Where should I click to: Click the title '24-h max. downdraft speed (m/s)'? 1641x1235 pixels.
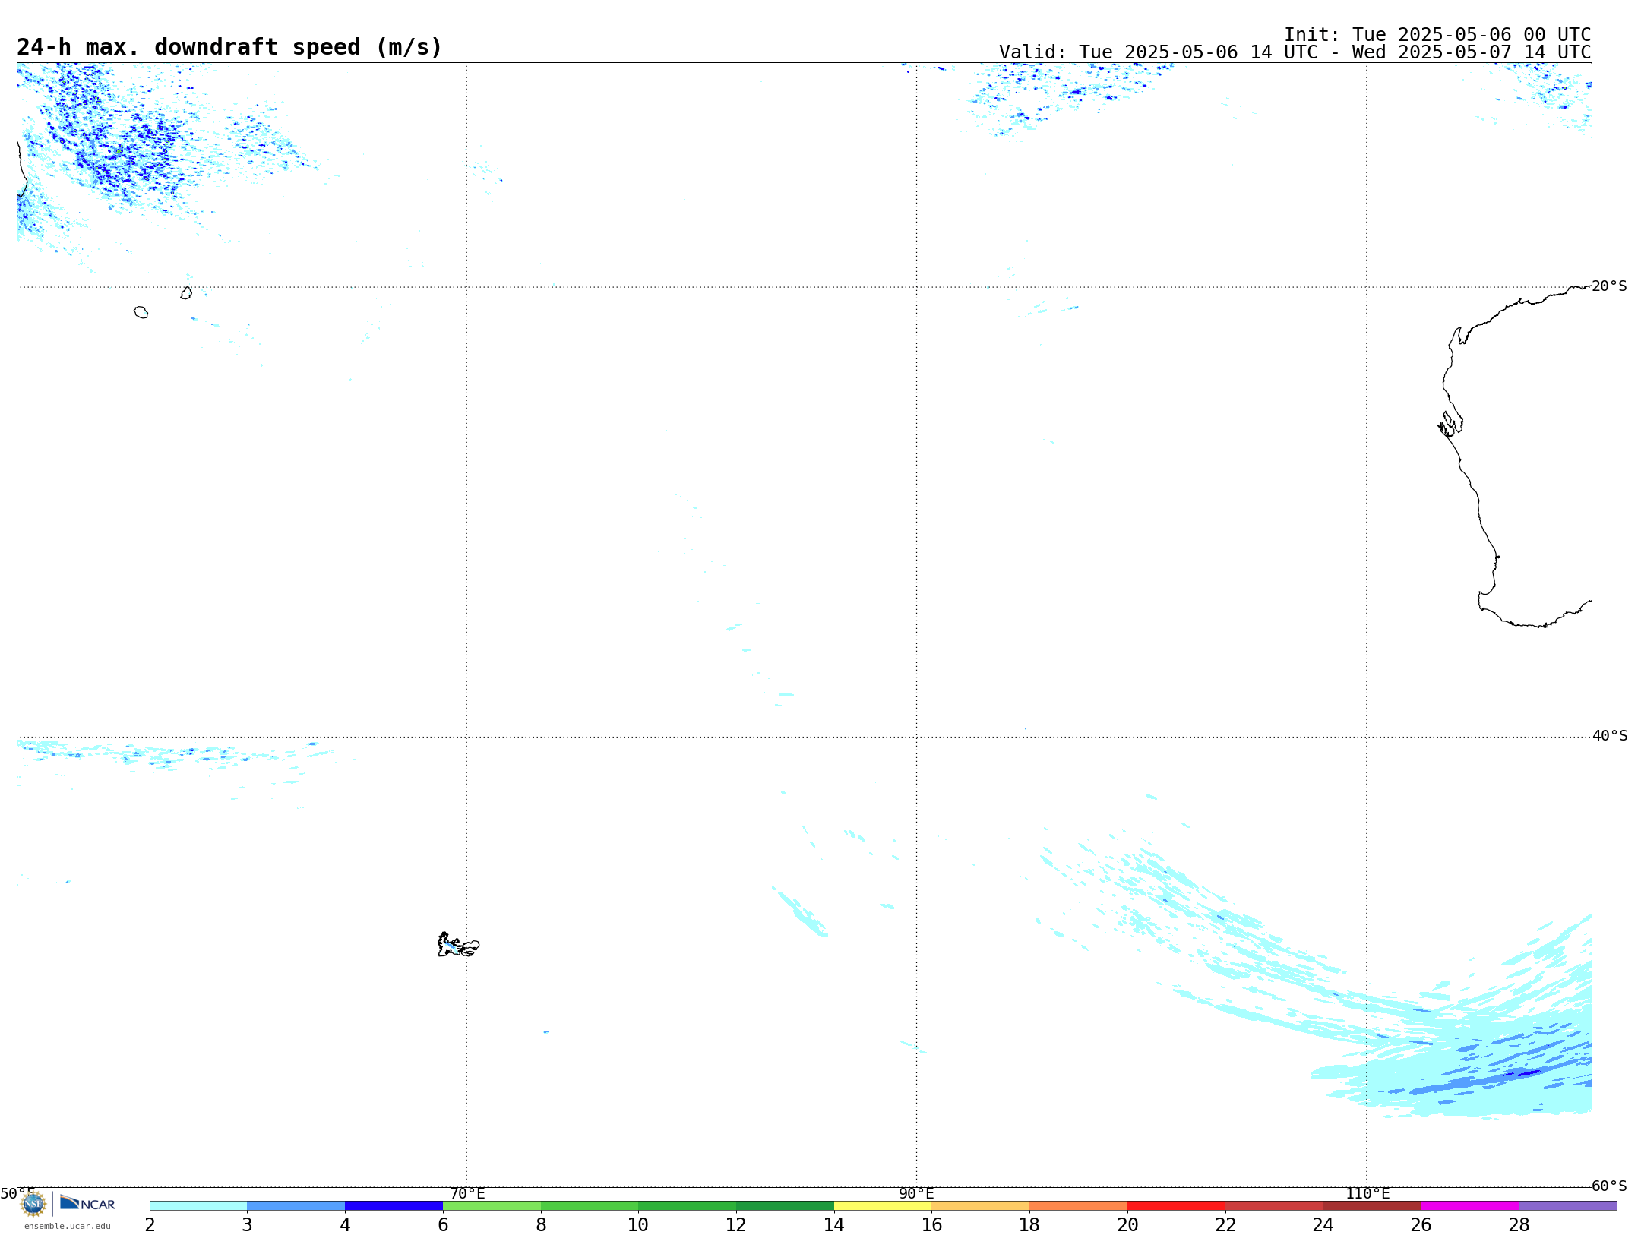[229, 47]
